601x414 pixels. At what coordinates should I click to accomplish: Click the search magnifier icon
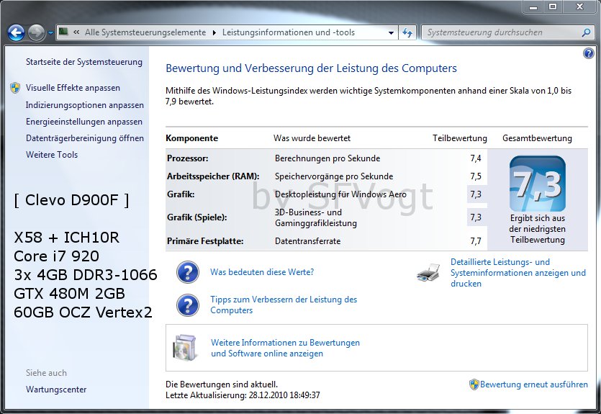point(586,32)
